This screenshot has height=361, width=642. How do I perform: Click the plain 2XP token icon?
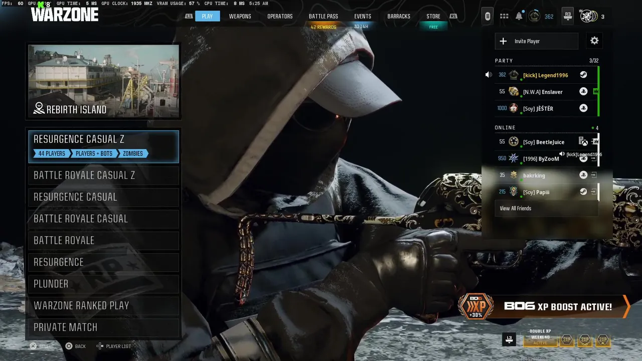(x=567, y=340)
